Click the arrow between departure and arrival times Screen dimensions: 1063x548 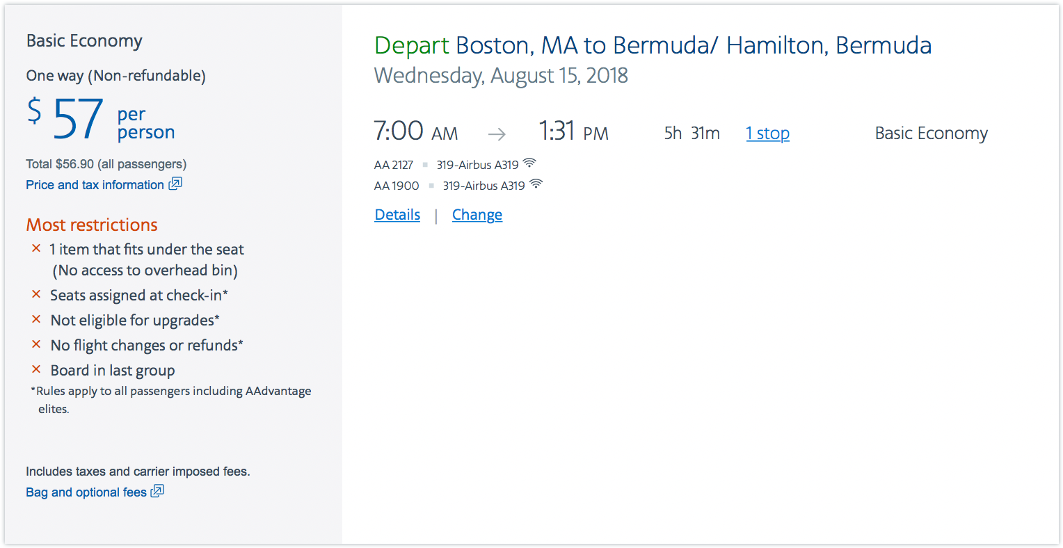tap(497, 134)
